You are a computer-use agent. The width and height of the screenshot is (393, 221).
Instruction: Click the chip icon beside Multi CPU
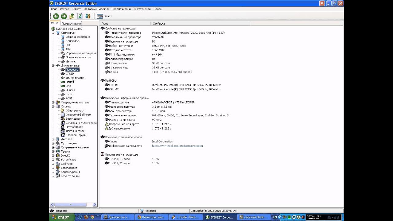pos(103,80)
